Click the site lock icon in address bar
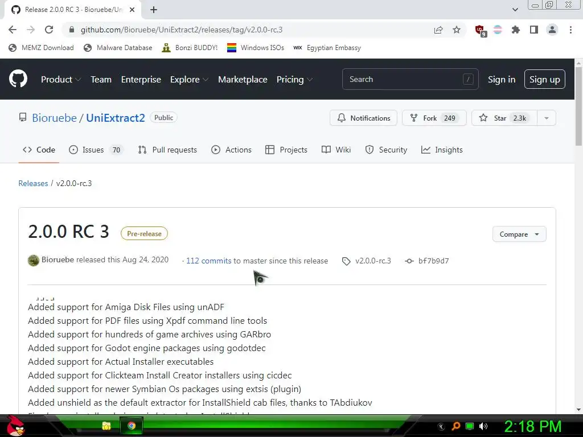583x437 pixels. [x=72, y=30]
